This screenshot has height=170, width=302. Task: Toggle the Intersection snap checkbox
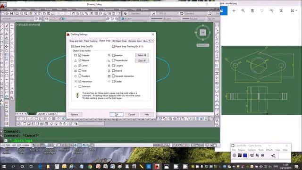(80, 82)
